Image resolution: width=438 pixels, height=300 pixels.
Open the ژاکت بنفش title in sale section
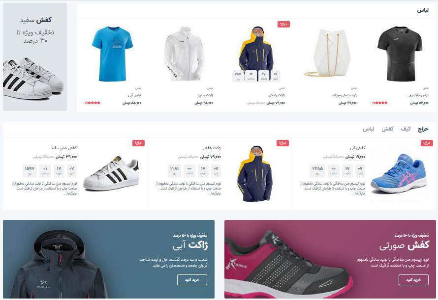click(x=212, y=148)
